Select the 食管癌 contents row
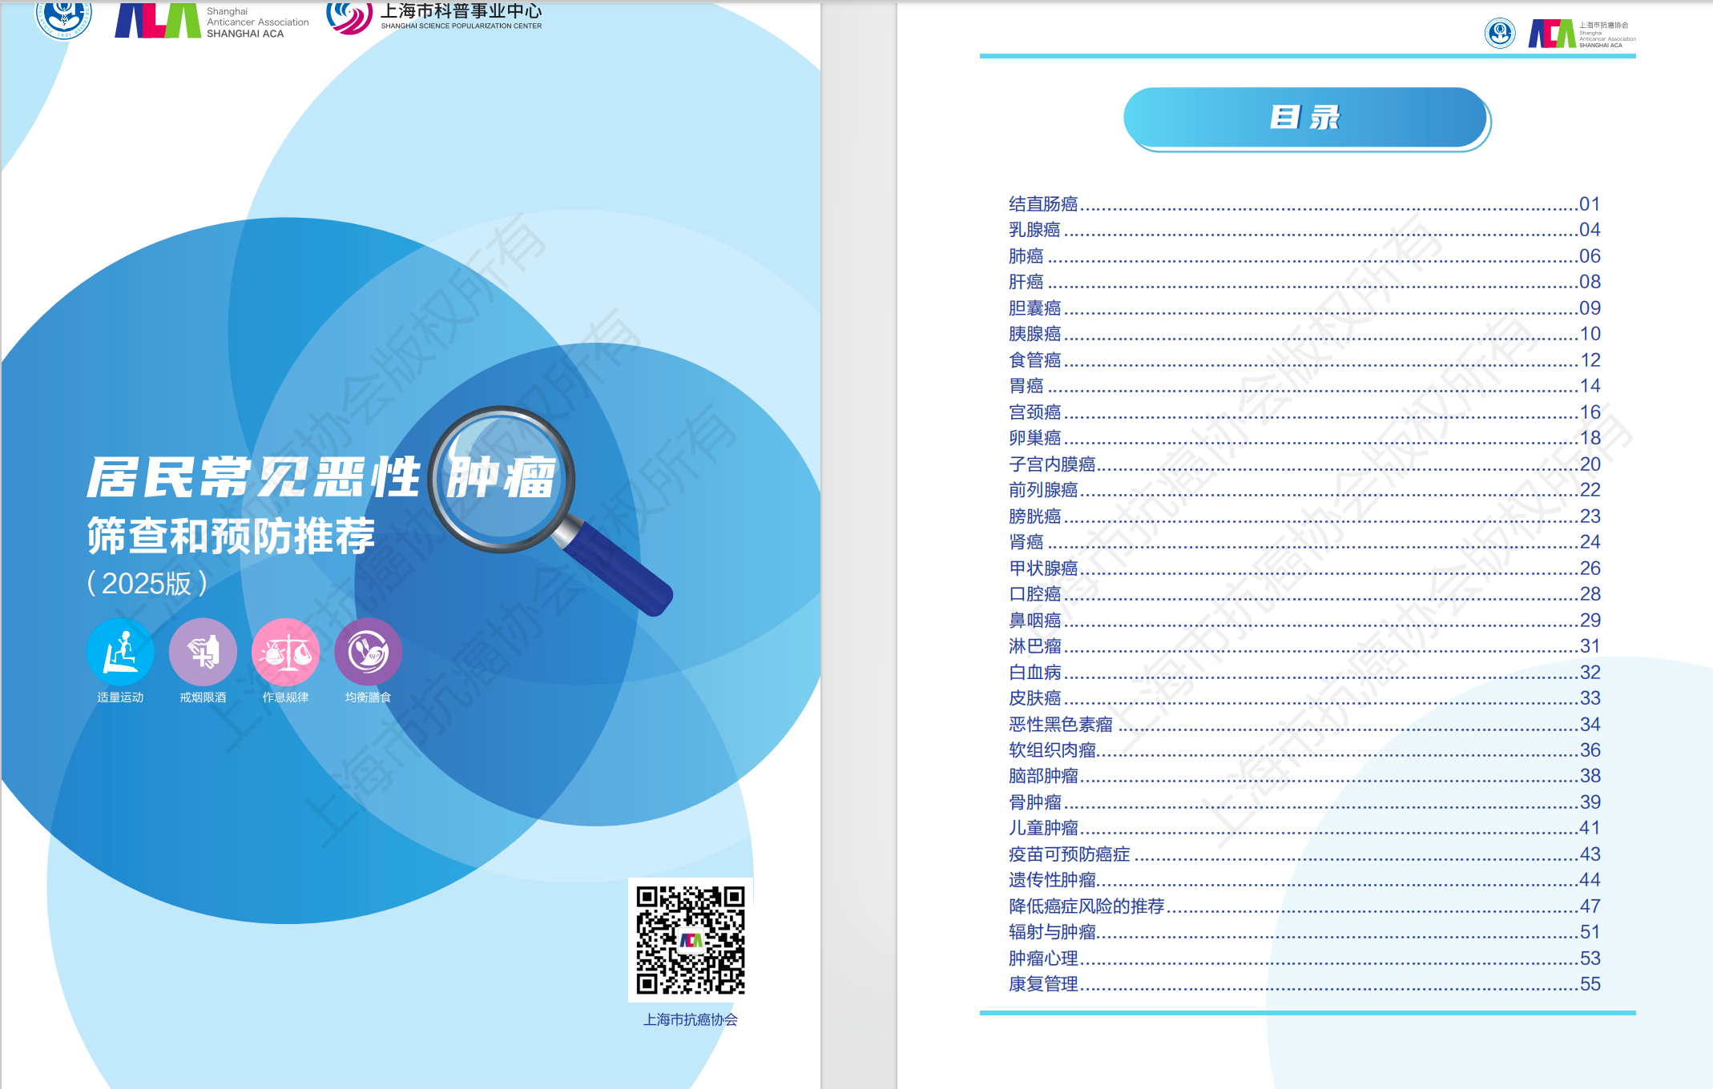Image resolution: width=1713 pixels, height=1089 pixels. (1304, 360)
